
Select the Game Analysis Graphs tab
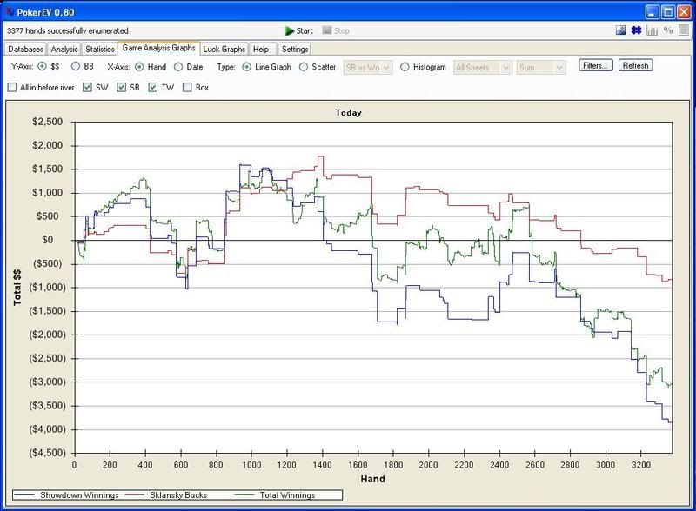click(x=159, y=48)
